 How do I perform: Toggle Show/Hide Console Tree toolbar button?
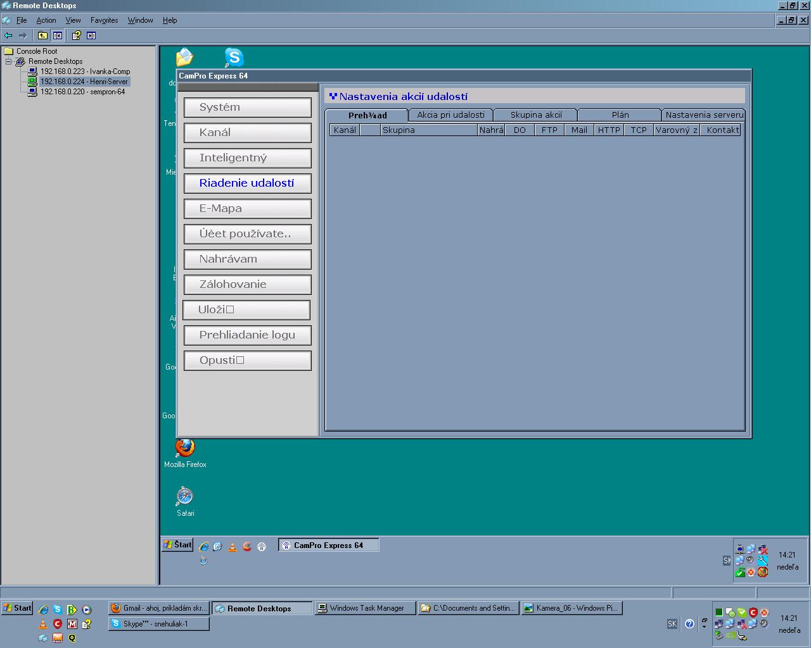[x=58, y=35]
